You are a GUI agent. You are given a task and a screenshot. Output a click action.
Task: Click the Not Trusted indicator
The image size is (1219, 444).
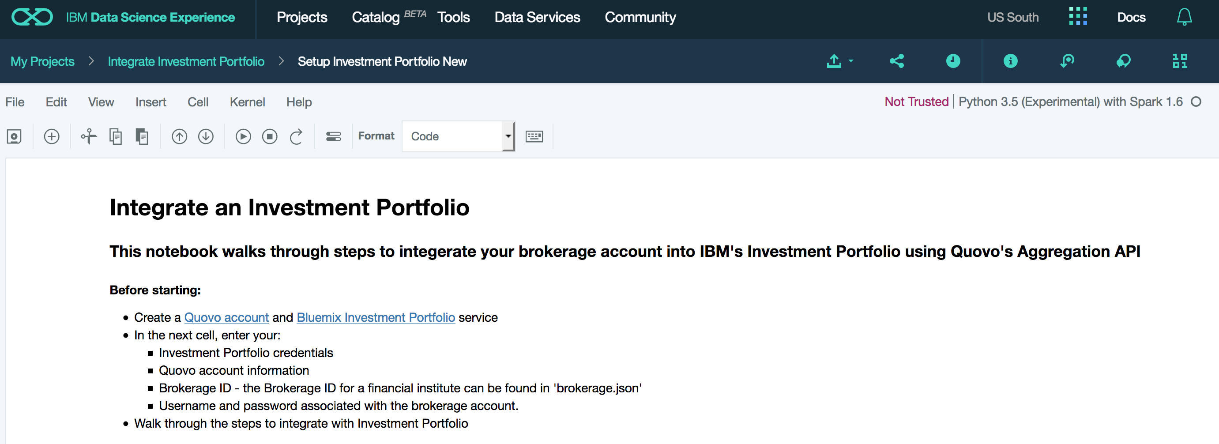click(917, 102)
